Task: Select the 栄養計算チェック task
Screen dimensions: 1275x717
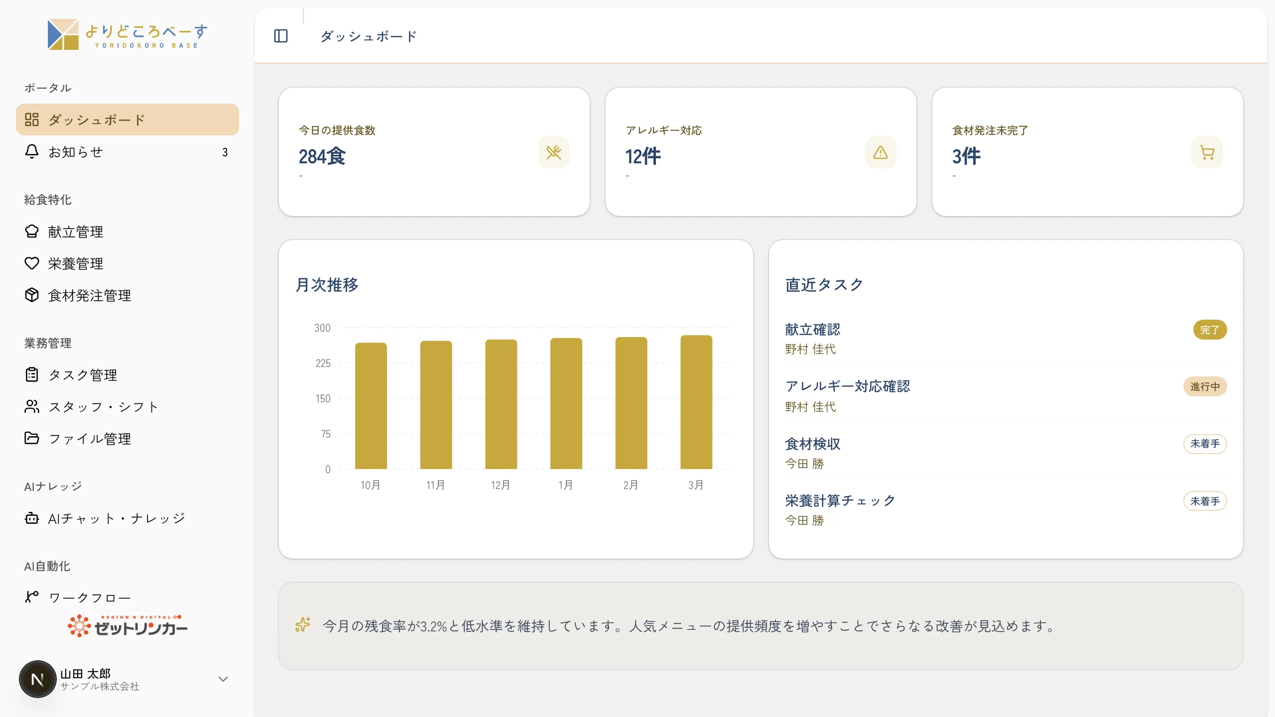Action: click(x=1006, y=510)
